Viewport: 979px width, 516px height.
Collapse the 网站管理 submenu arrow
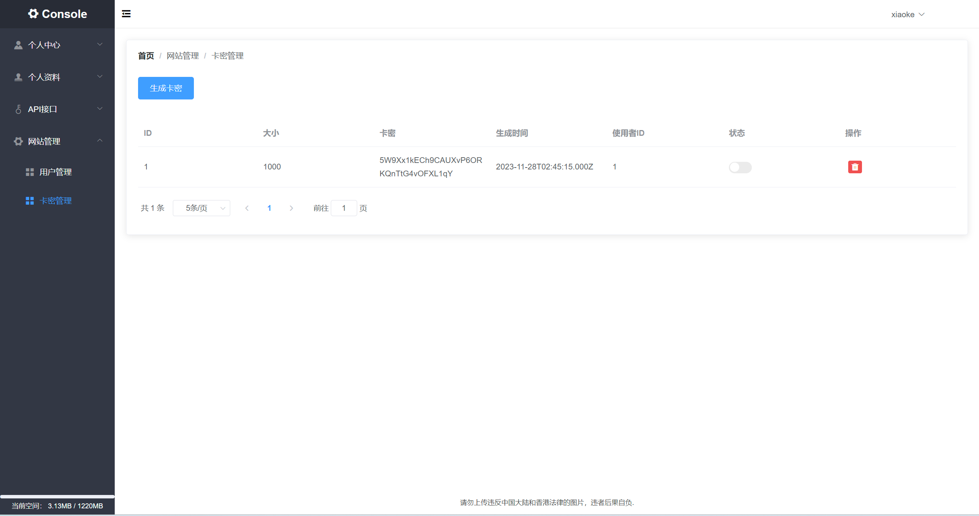pos(100,141)
